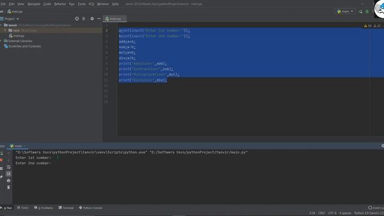
Task: Click the 4 spaces indent setting
Action: pos(345,214)
